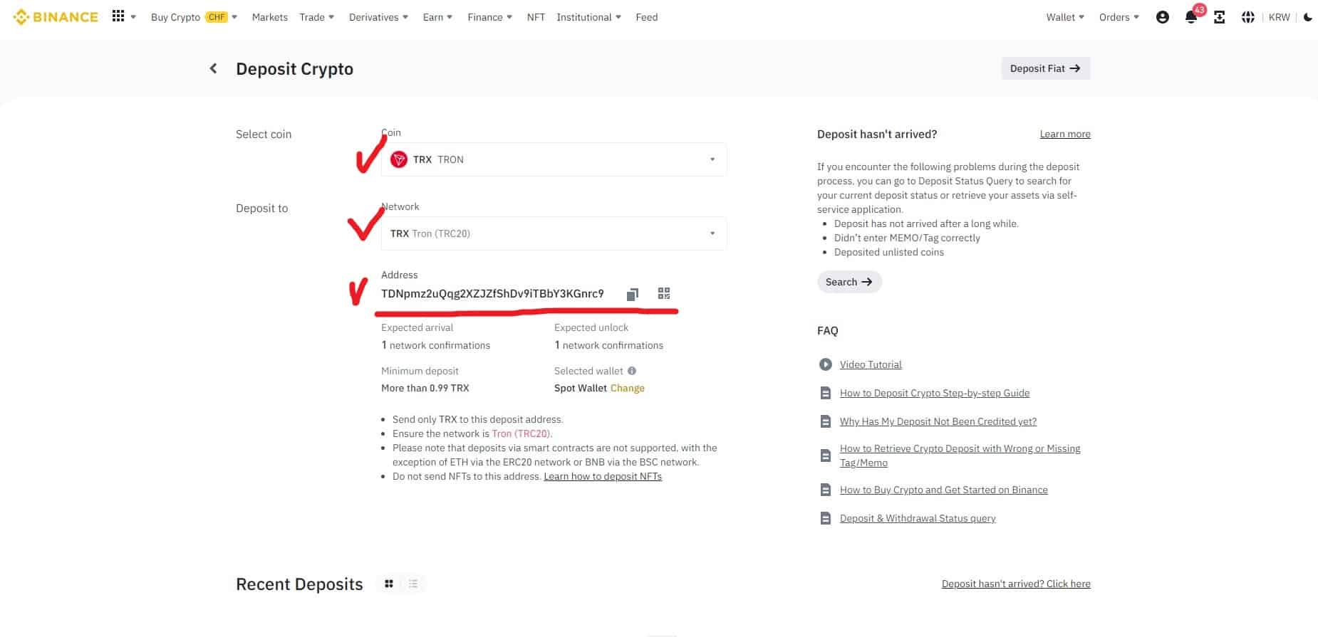
Task: Go back using the left chevron
Action: click(x=213, y=68)
